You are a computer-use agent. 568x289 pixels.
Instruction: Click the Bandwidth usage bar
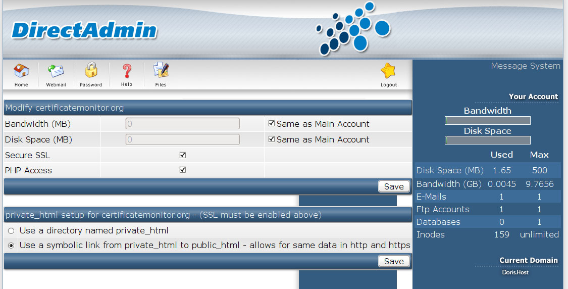pyautogui.click(x=488, y=120)
